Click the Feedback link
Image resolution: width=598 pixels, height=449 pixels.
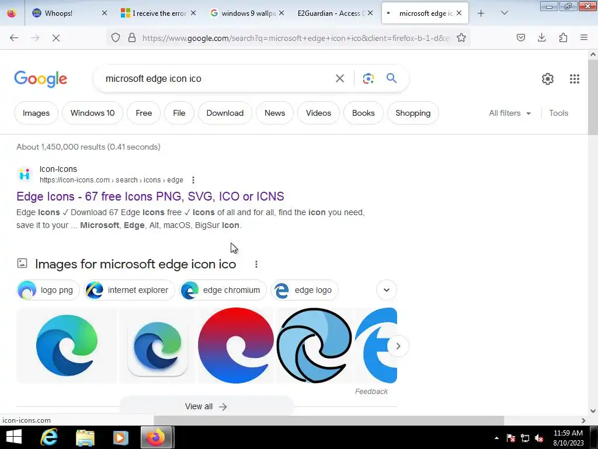(371, 391)
